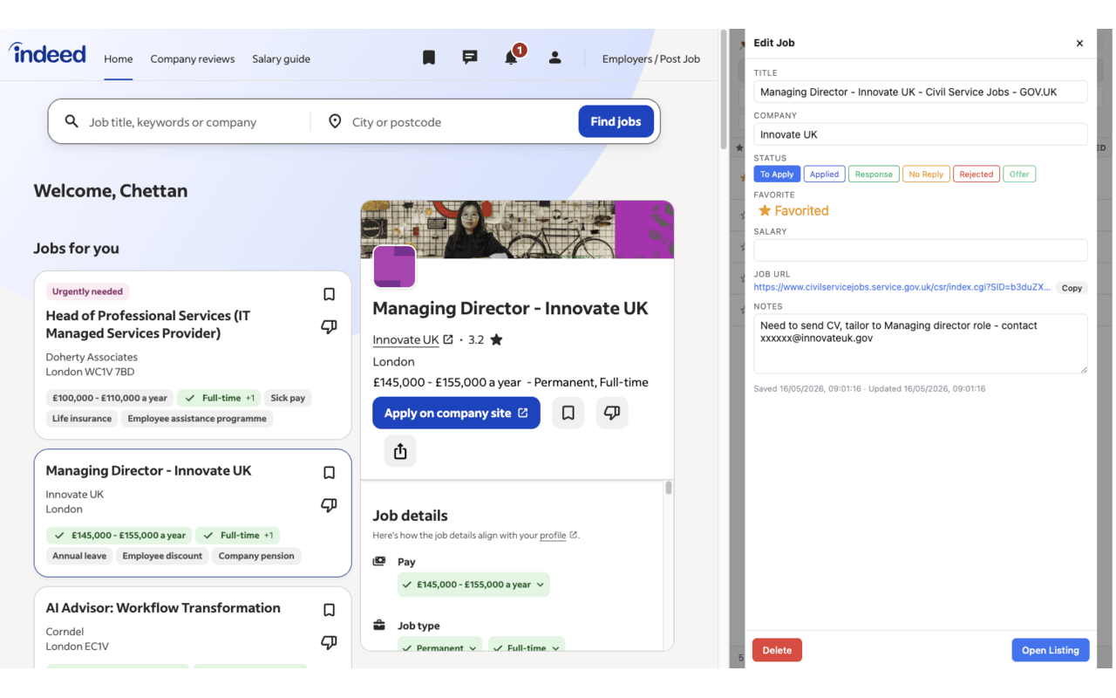Click the Urgently needed tag
The height and width of the screenshot is (698, 1116).
coord(87,291)
